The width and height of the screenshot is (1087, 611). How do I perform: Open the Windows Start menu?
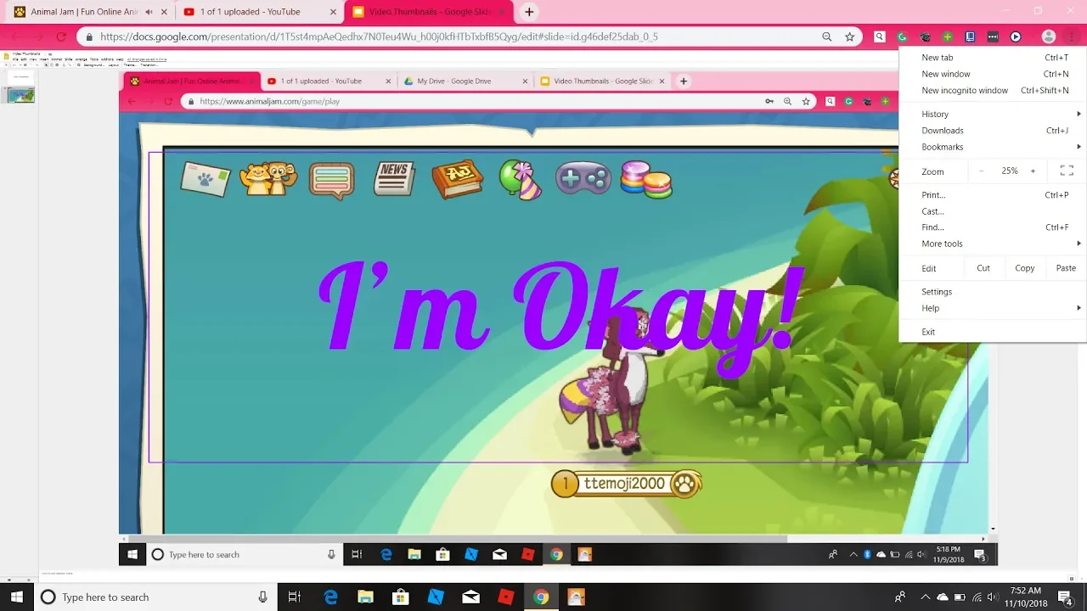tap(17, 597)
